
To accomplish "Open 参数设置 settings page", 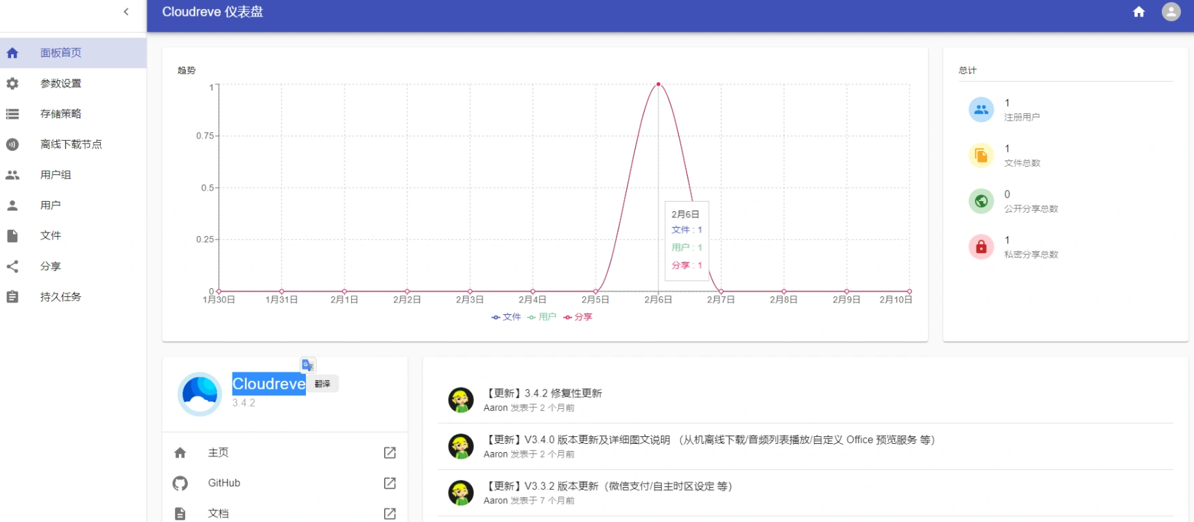I will tap(60, 84).
